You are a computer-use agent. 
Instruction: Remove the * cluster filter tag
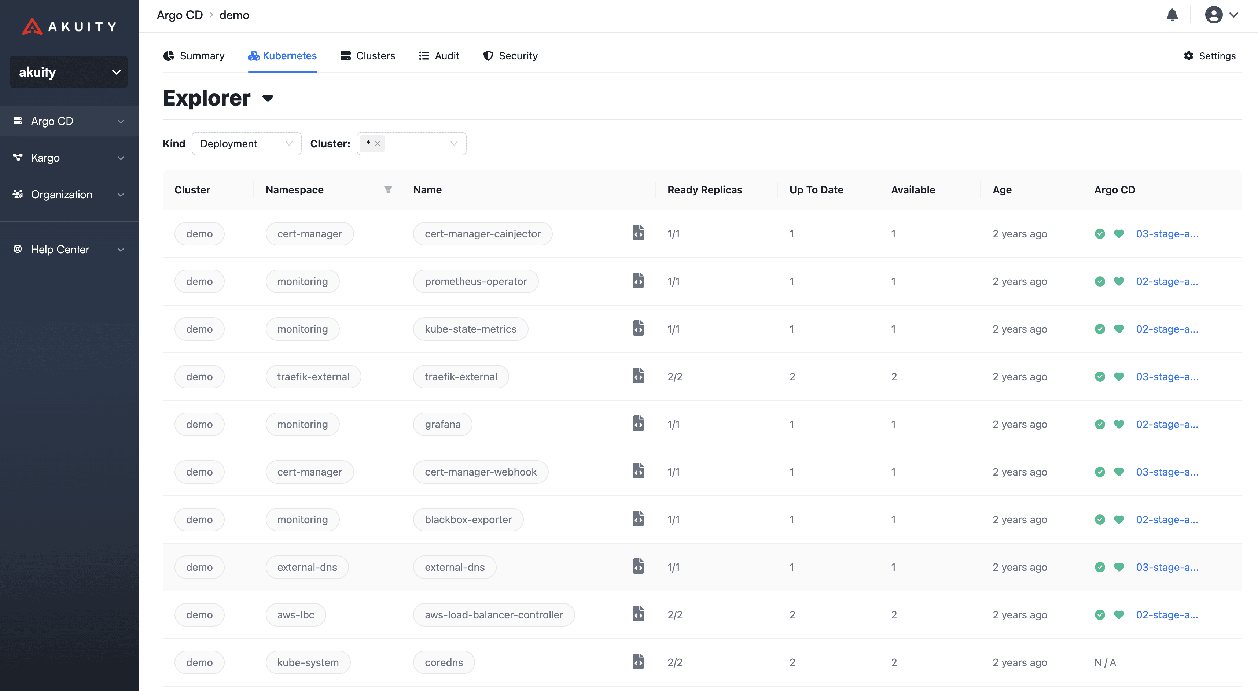(378, 144)
